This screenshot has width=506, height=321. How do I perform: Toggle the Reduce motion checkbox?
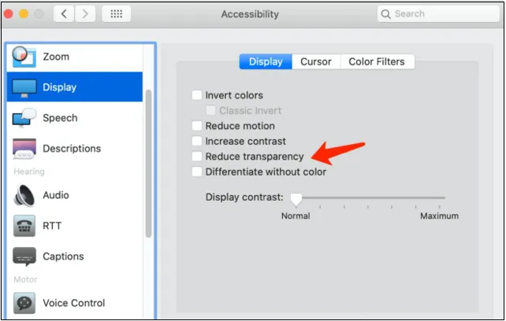click(197, 126)
